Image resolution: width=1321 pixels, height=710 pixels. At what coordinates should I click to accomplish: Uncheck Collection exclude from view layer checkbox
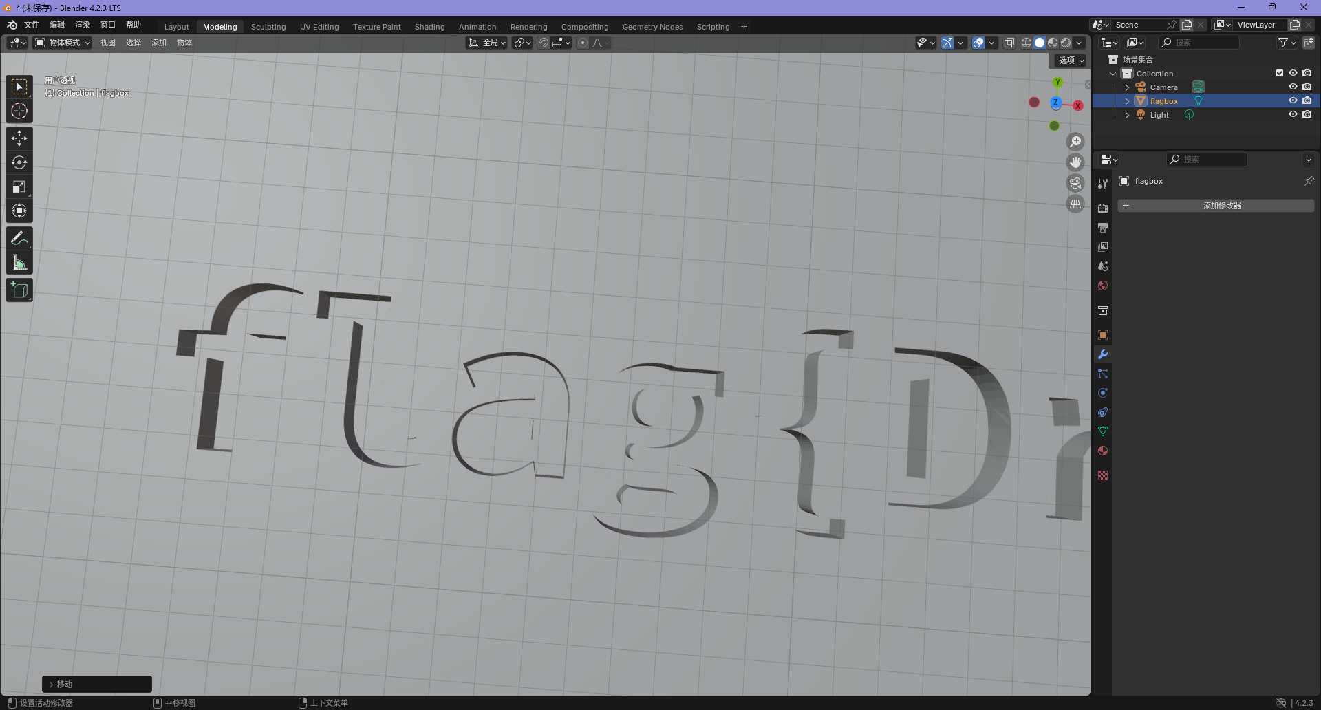click(1280, 73)
